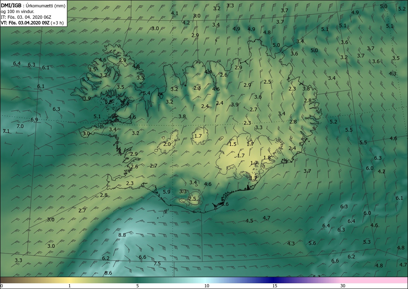This screenshot has width=408, height=289.
Task: Click the 'IT: Fös. 03. 04. 2020 06Z' line
Action: [x=26, y=17]
